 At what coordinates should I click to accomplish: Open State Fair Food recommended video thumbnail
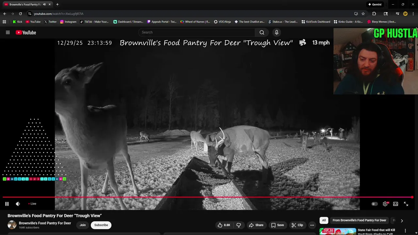[338, 231]
